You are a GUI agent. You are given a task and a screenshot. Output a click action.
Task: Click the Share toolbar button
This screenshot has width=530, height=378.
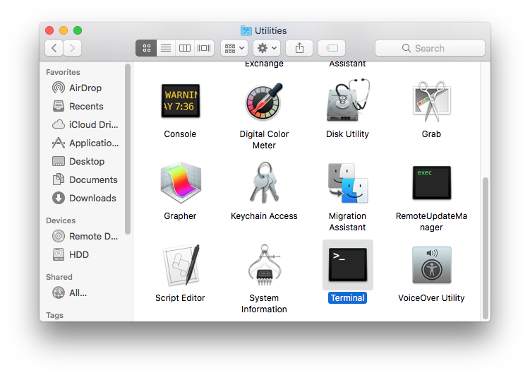point(299,48)
